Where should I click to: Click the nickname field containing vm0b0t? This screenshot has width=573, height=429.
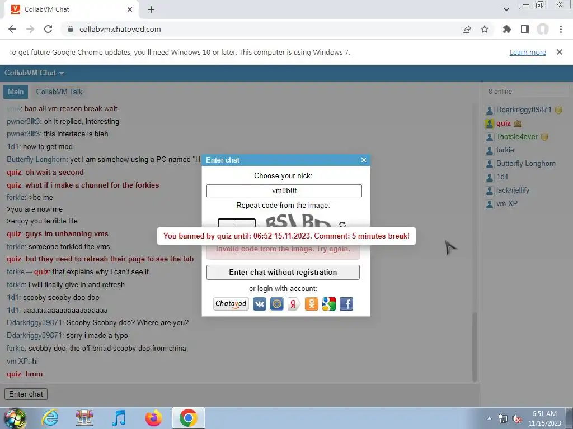(284, 191)
